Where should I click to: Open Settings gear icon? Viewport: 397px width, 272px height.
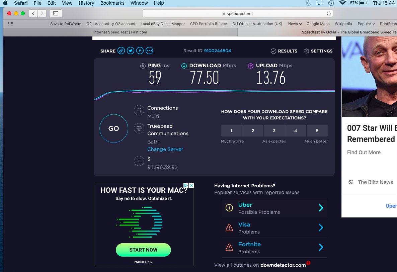[x=306, y=51]
